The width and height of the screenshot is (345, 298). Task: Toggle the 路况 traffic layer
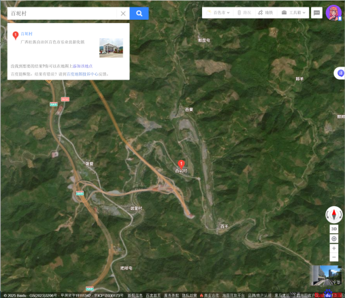click(x=244, y=13)
